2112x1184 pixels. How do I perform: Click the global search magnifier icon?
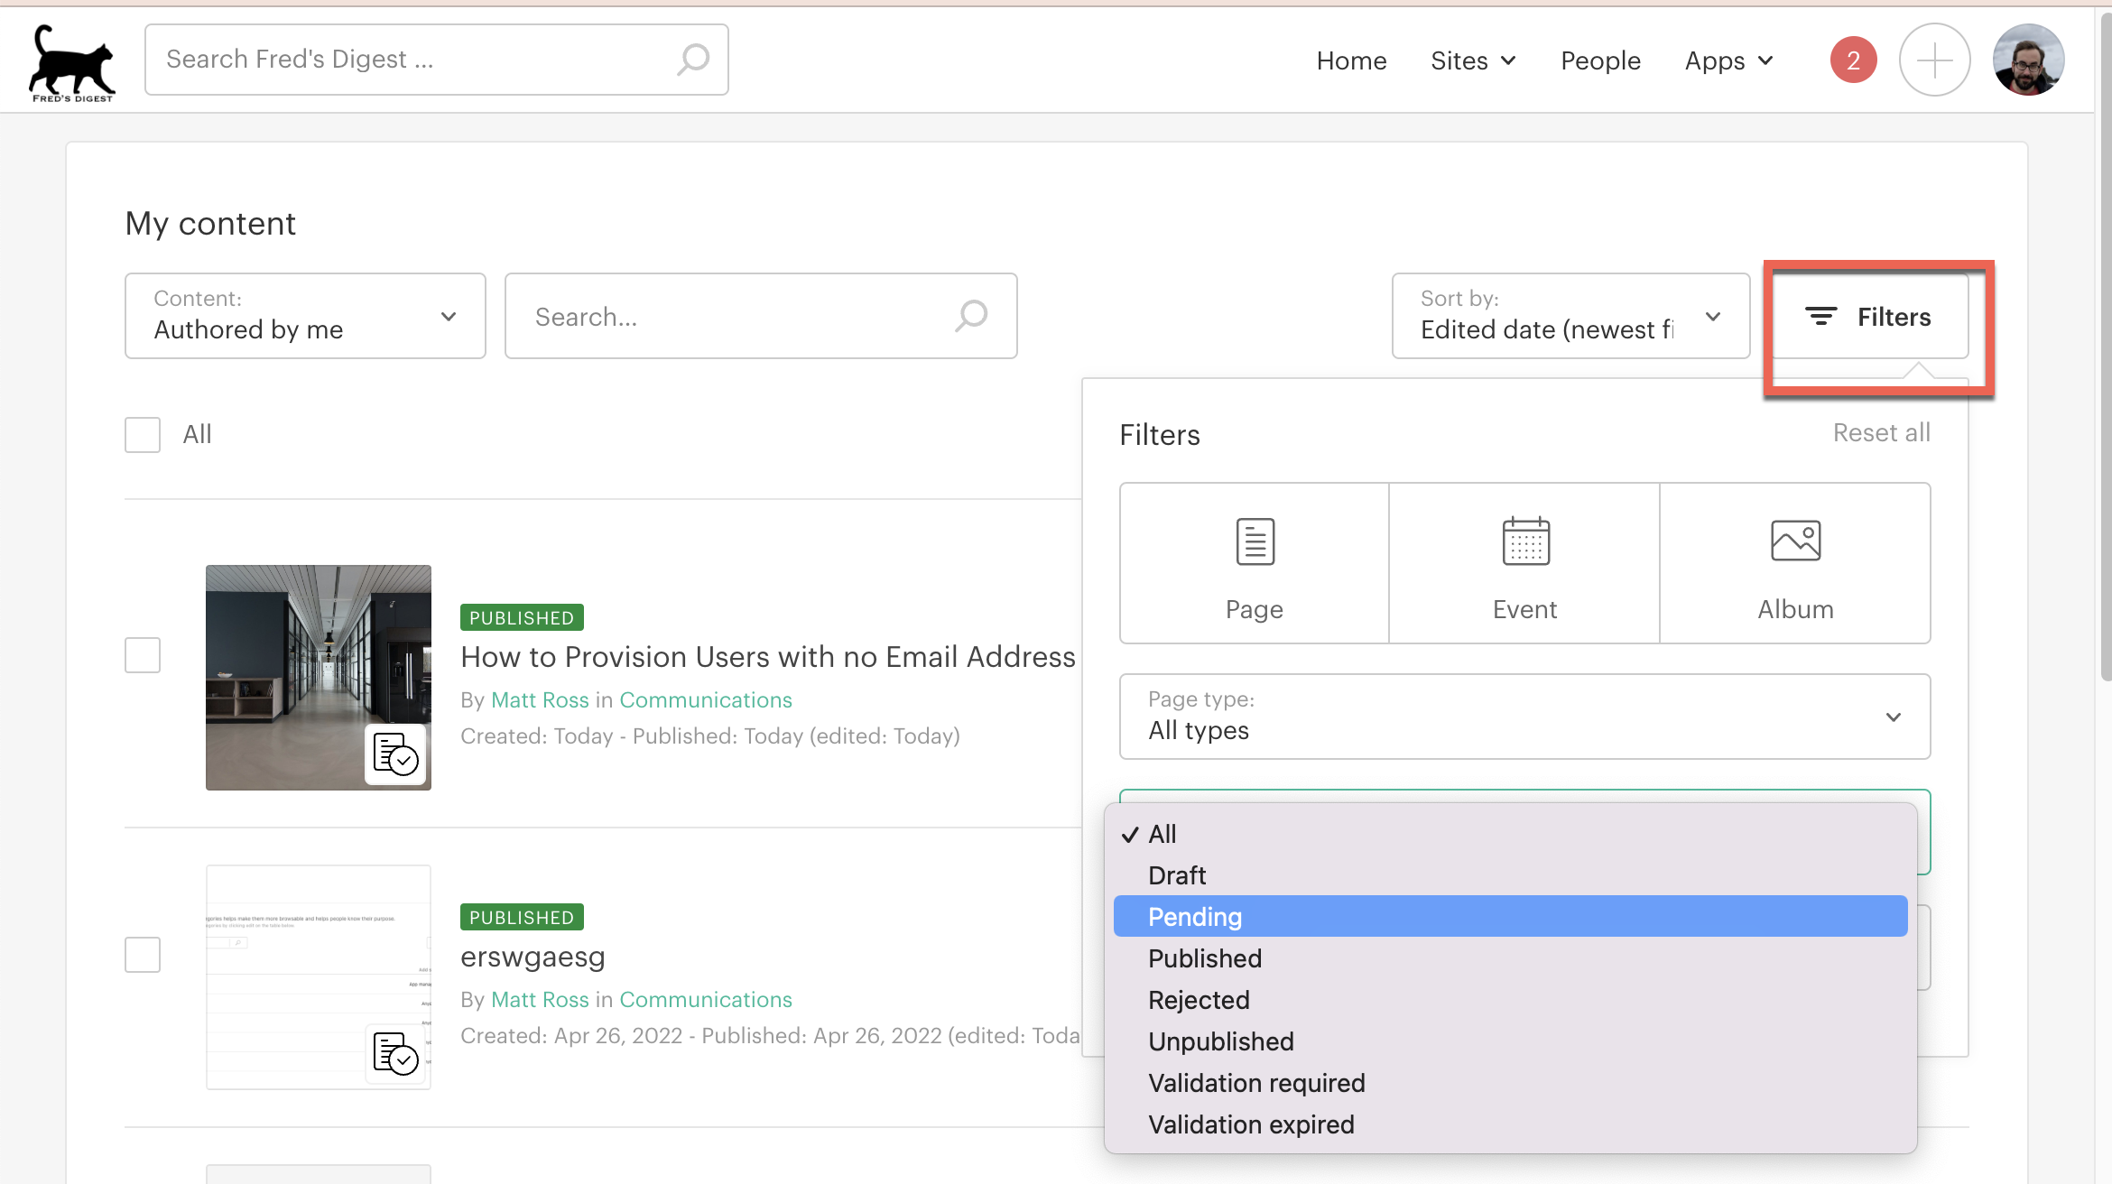[x=693, y=60]
